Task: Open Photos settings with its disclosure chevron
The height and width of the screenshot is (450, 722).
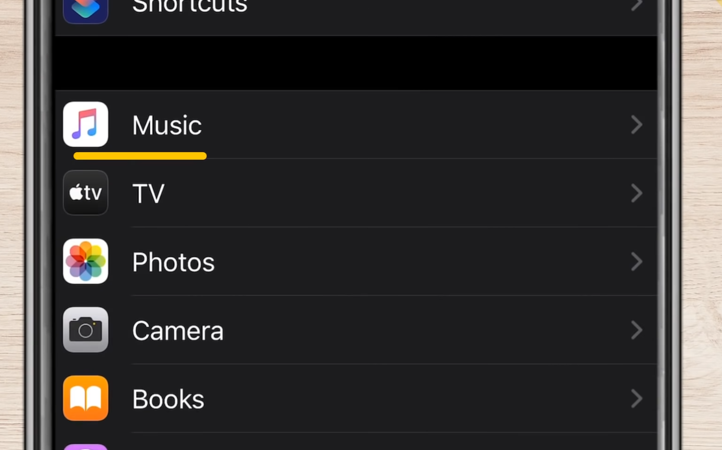Action: coord(637,262)
